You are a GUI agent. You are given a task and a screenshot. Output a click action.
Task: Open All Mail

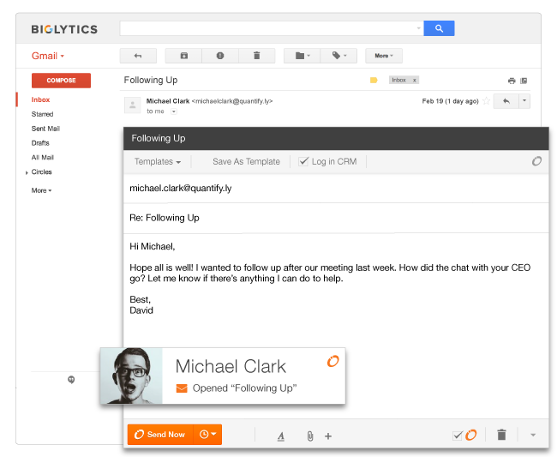click(43, 158)
